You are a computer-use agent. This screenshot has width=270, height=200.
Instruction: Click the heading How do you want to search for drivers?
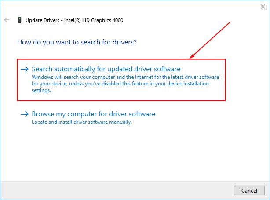coord(77,42)
